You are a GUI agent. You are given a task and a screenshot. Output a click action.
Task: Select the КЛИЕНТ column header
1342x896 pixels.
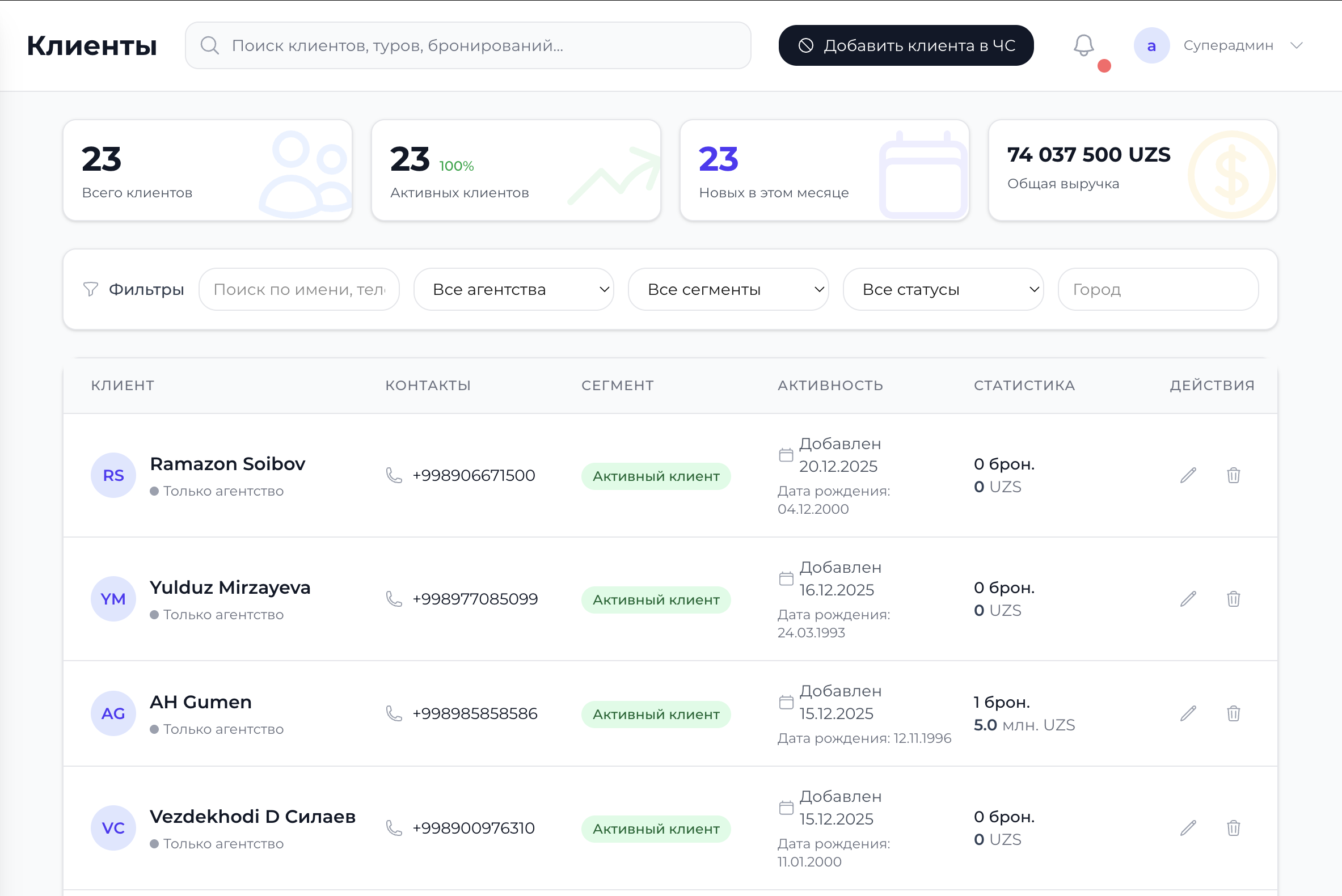point(123,385)
